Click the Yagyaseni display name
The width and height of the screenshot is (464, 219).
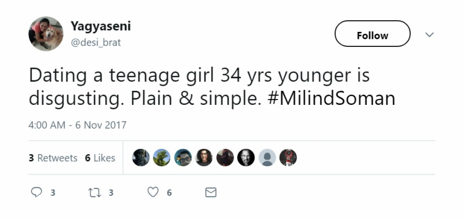(100, 26)
